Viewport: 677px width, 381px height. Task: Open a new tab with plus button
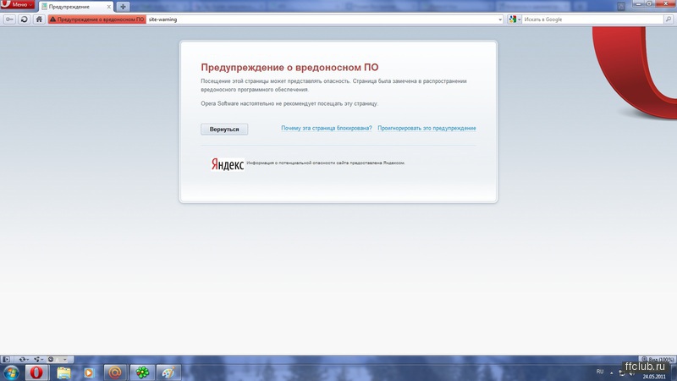coord(123,7)
